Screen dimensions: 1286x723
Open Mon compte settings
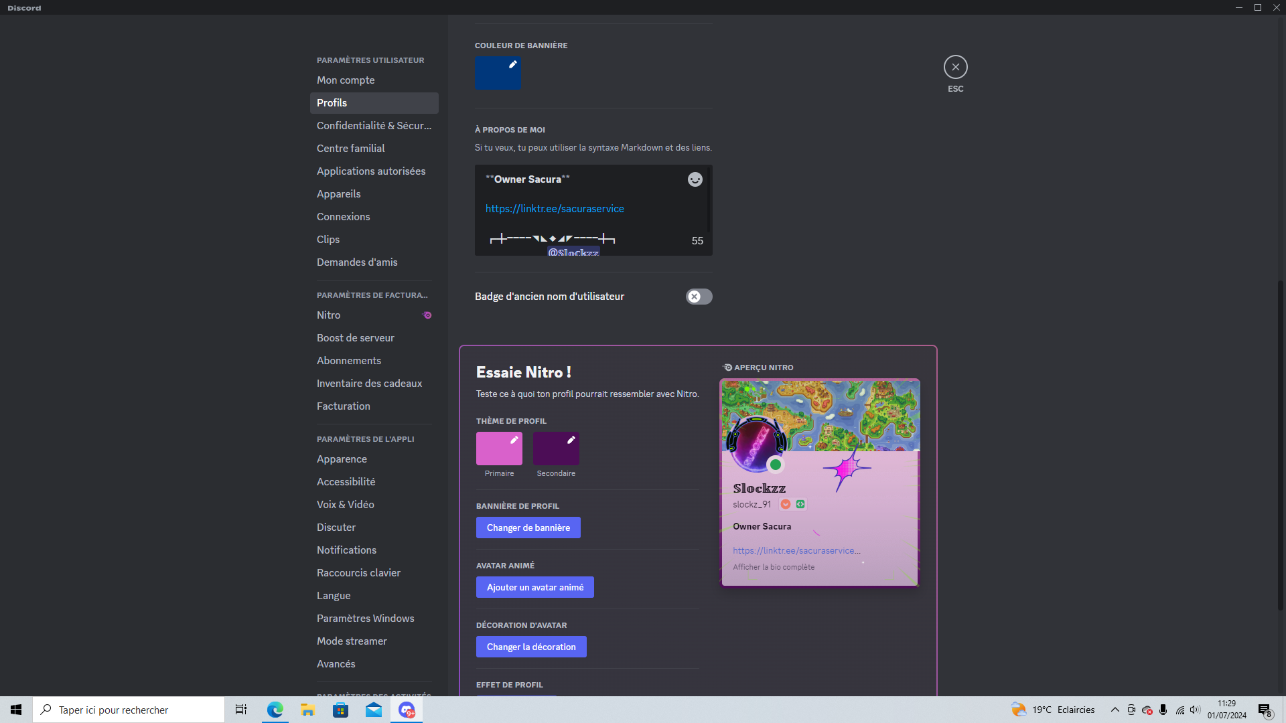point(374,80)
